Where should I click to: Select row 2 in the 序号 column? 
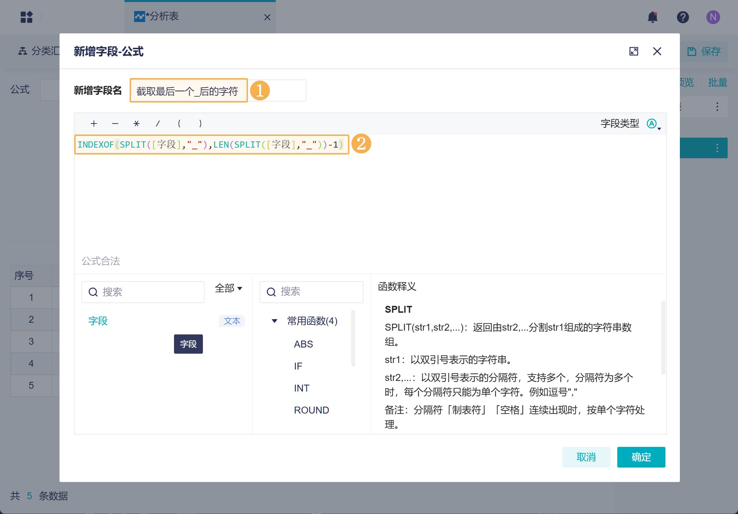[31, 320]
